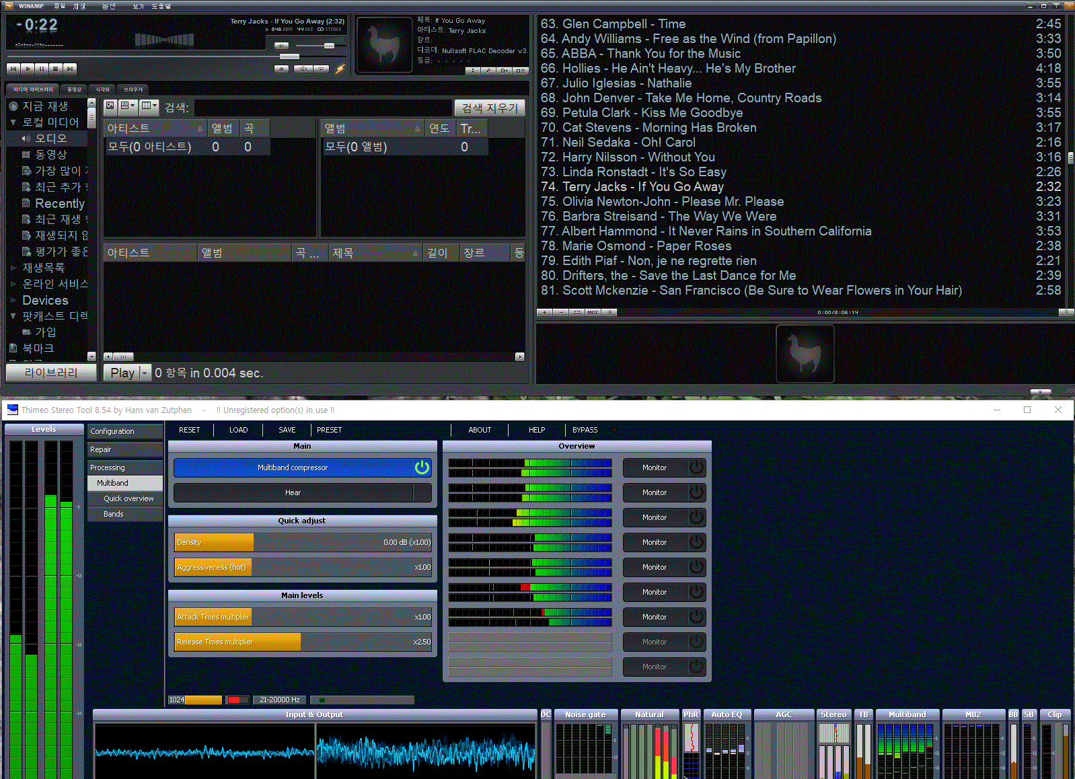Open the Noise gate panel at bottom
The height and width of the screenshot is (779, 1075).
(585, 714)
